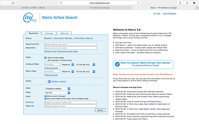Click the airplane icon in Google Flights banner
Image resolution: width=199 pixels, height=124 pixels.
tap(117, 64)
